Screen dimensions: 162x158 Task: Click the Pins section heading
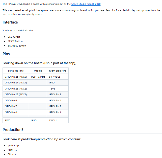pos(6,54)
